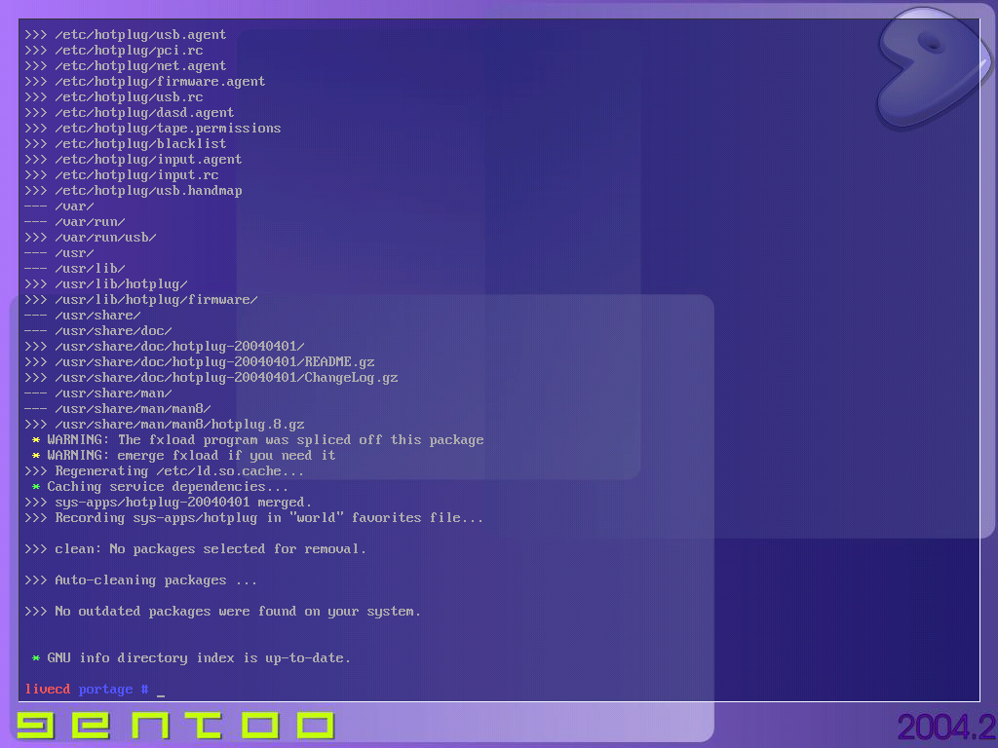Select the ChangeLog.gz file path line
Image resolution: width=998 pixels, height=748 pixels.
click(211, 378)
